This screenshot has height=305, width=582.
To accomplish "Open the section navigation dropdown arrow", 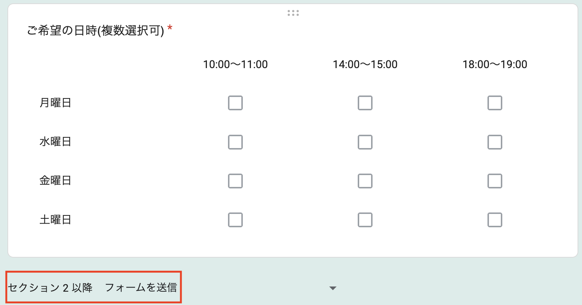I will pos(333,288).
